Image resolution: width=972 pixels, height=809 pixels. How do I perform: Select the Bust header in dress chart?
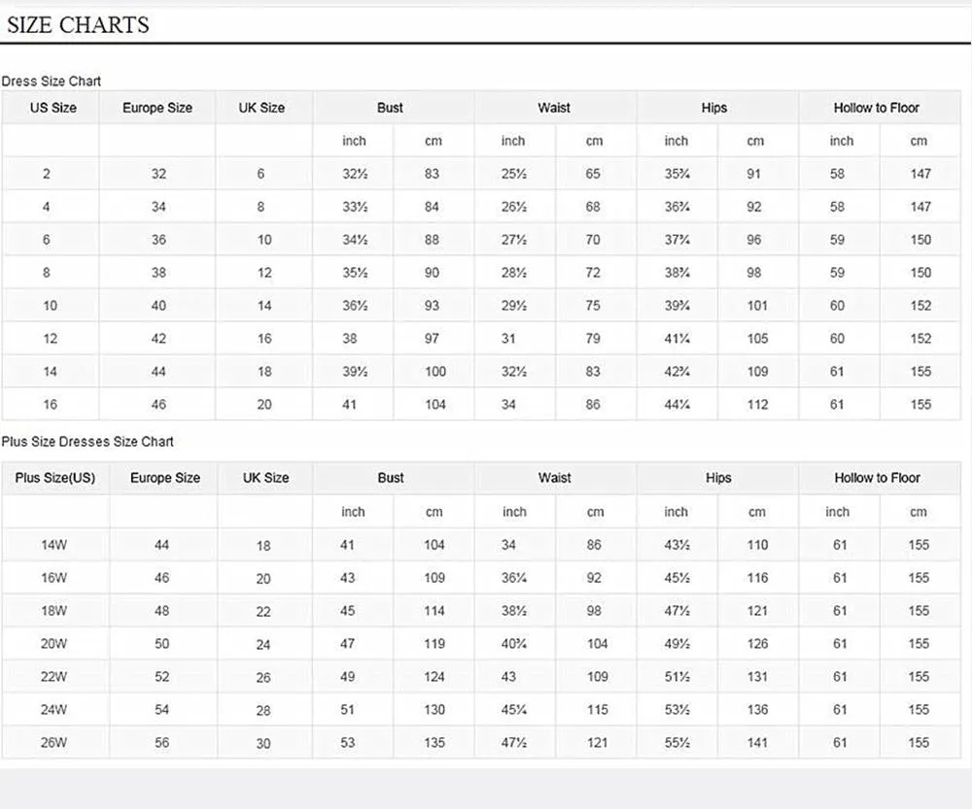coord(390,108)
